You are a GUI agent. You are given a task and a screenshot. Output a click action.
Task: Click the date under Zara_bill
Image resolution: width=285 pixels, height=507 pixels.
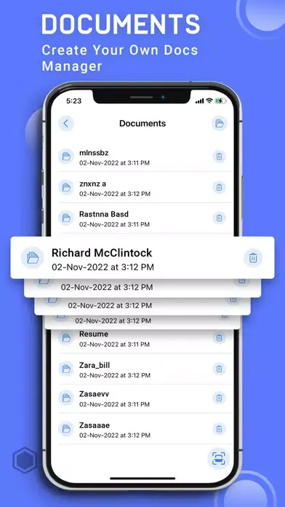coord(115,375)
